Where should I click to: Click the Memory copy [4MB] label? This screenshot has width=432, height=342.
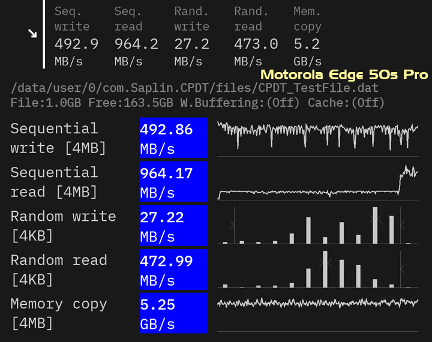[59, 313]
